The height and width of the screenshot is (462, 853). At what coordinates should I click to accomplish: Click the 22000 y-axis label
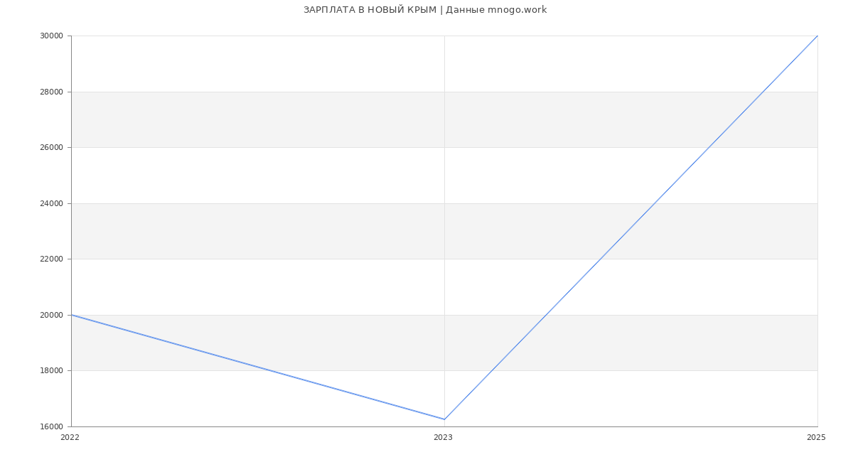point(52,259)
